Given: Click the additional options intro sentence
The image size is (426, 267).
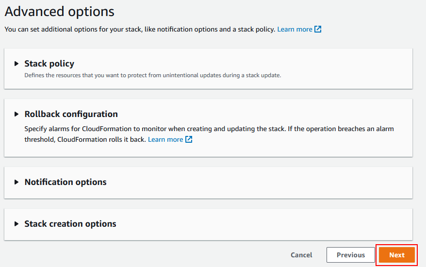Looking at the screenshot, I should (x=140, y=29).
